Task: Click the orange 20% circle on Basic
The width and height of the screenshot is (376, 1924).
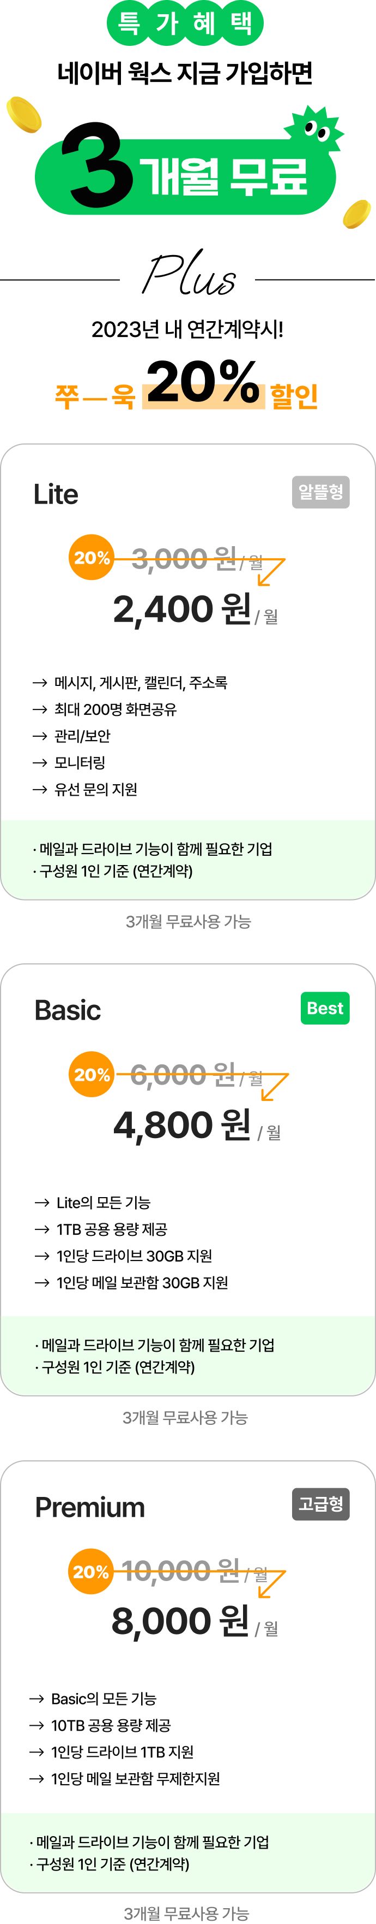Action: click(x=92, y=1074)
